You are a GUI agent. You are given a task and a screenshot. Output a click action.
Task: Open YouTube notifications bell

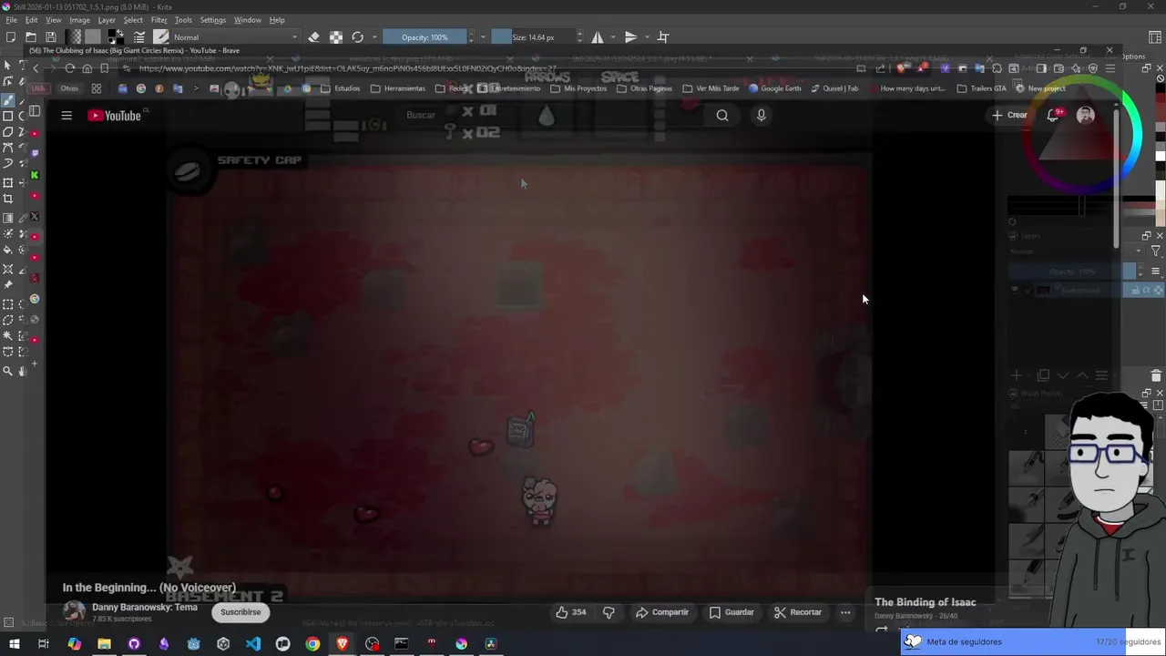(x=1053, y=115)
